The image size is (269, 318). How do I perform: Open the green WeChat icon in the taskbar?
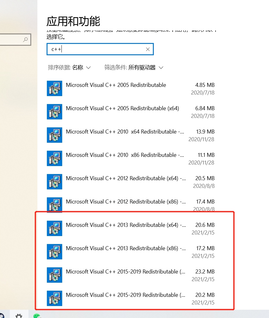pyautogui.click(x=37, y=316)
